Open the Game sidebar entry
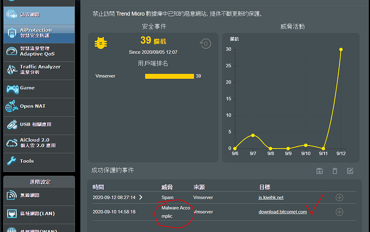This screenshot has height=232, width=370. click(x=39, y=88)
